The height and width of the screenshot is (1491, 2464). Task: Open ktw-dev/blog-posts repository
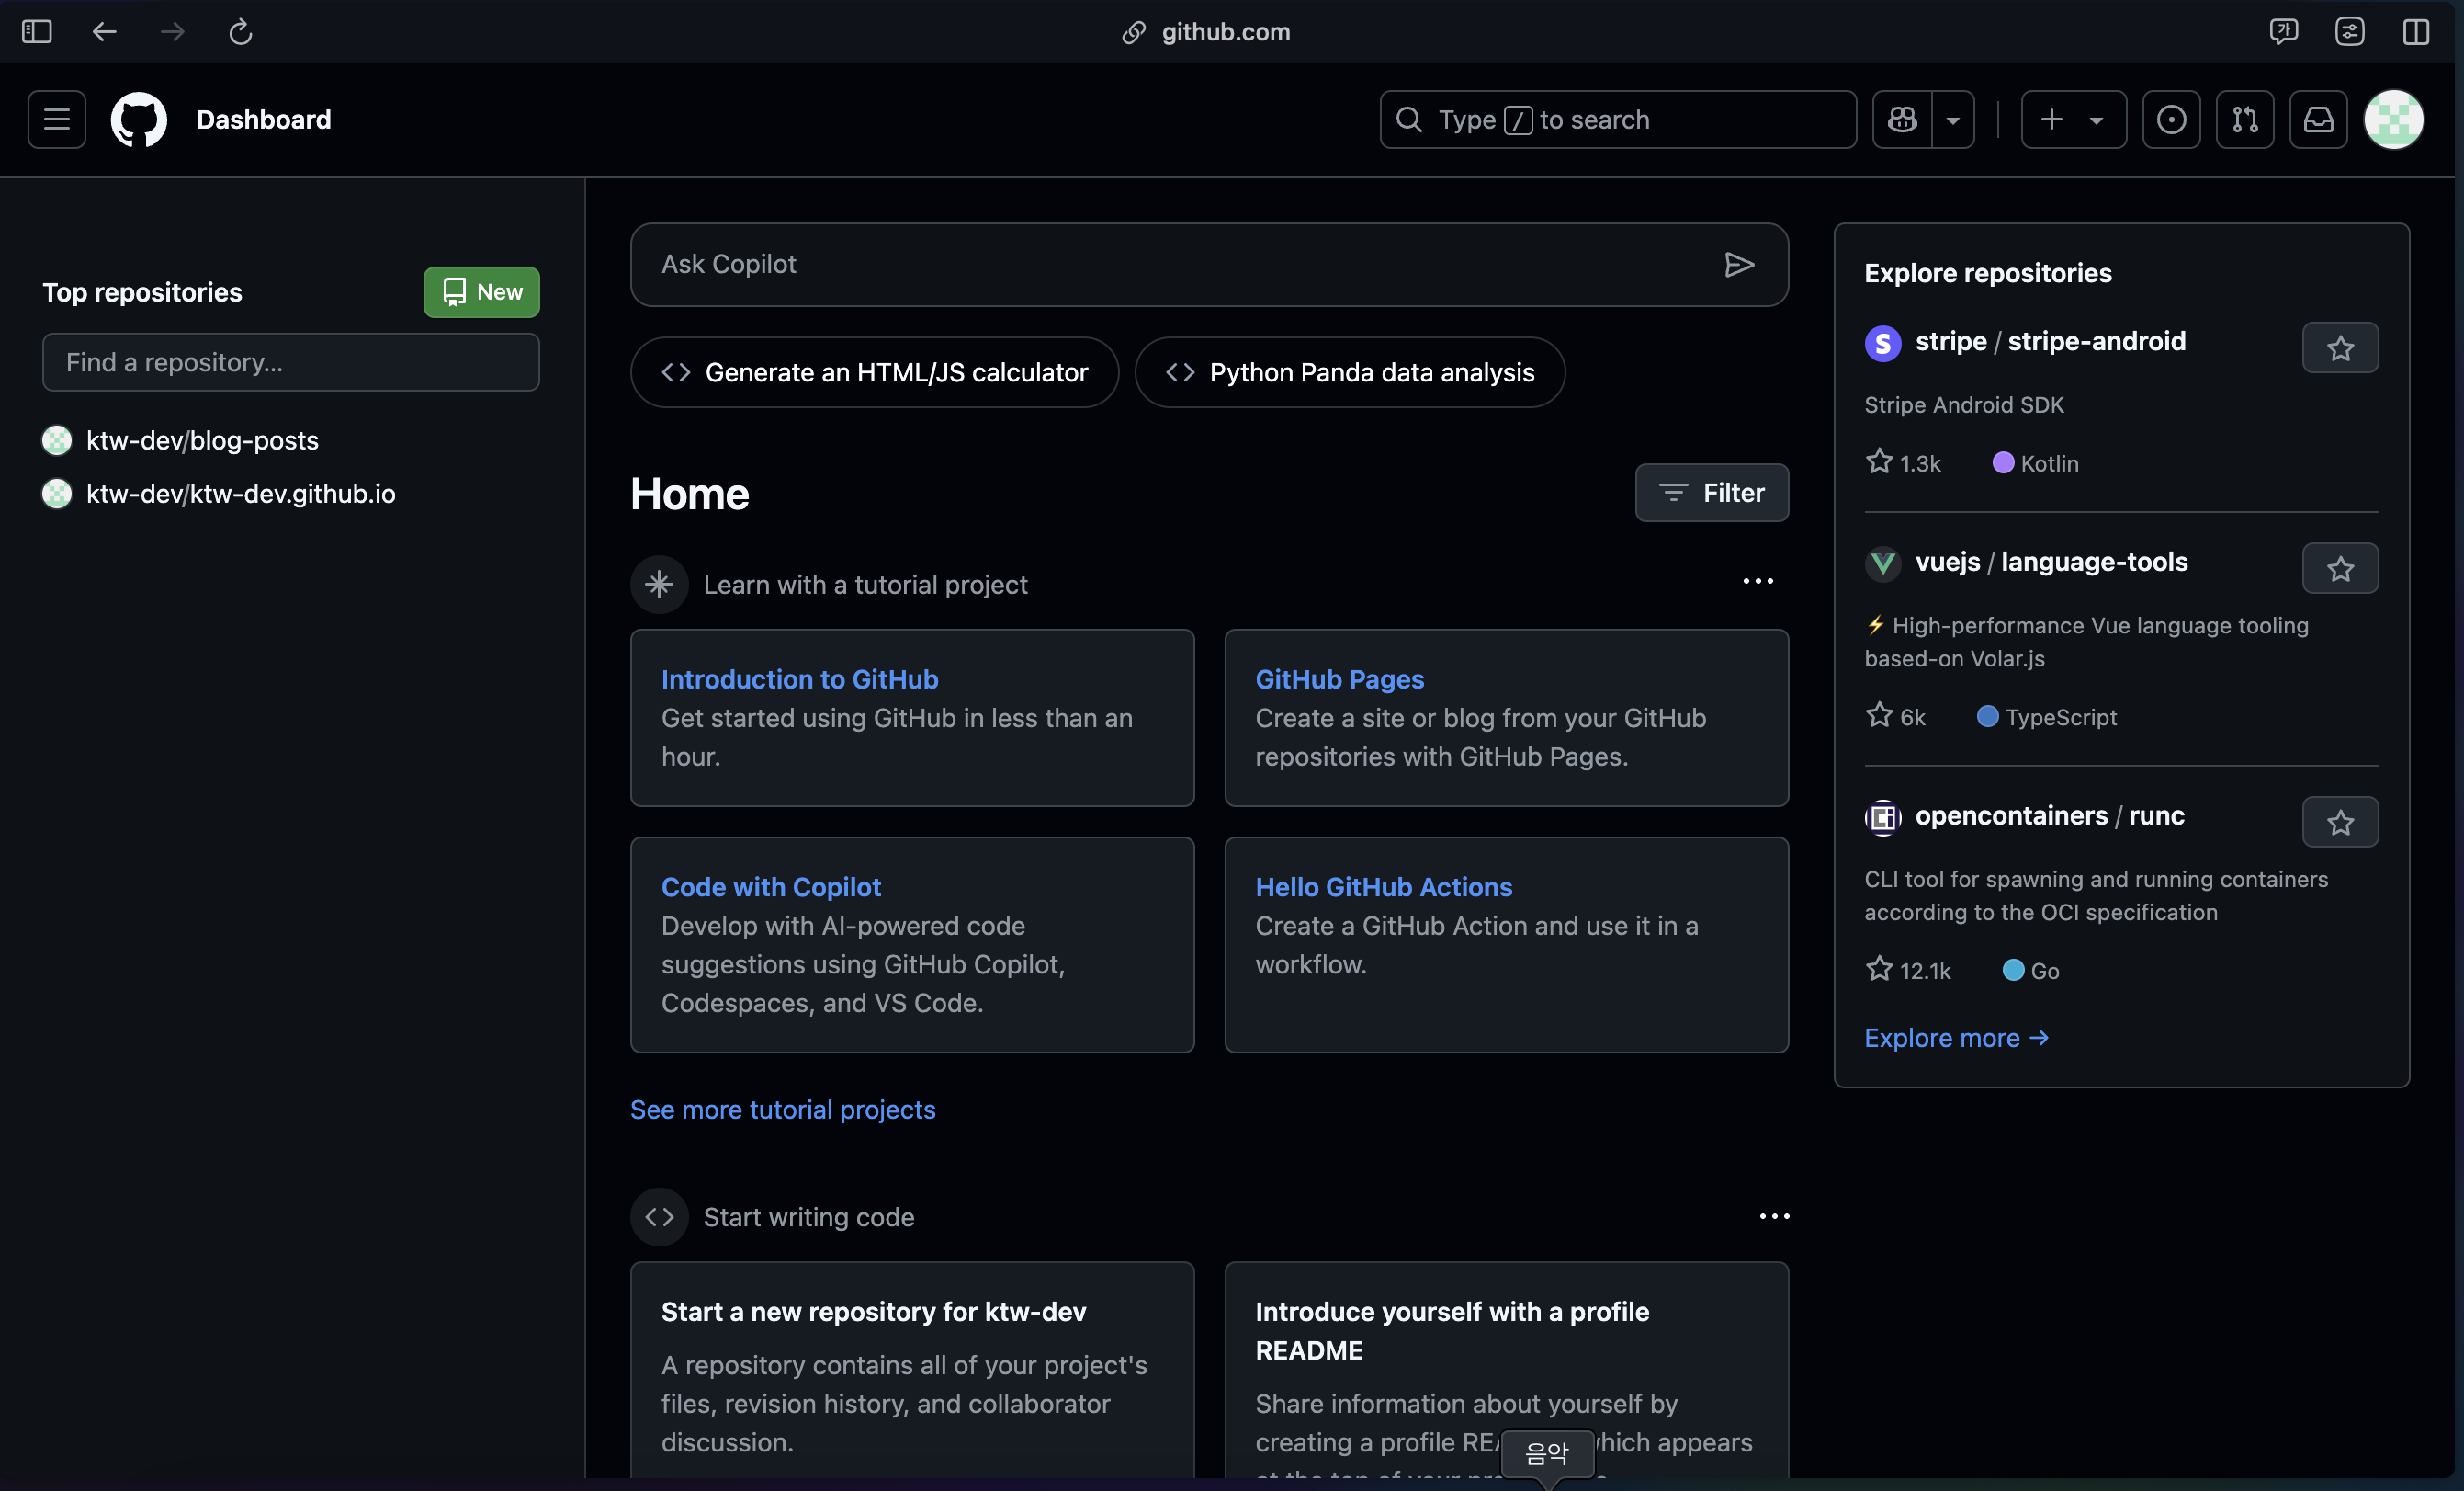point(202,440)
